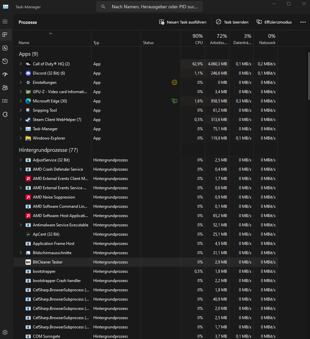This screenshot has width=310, height=339.
Task: Click the Effizienzmodus button
Action: click(x=274, y=22)
